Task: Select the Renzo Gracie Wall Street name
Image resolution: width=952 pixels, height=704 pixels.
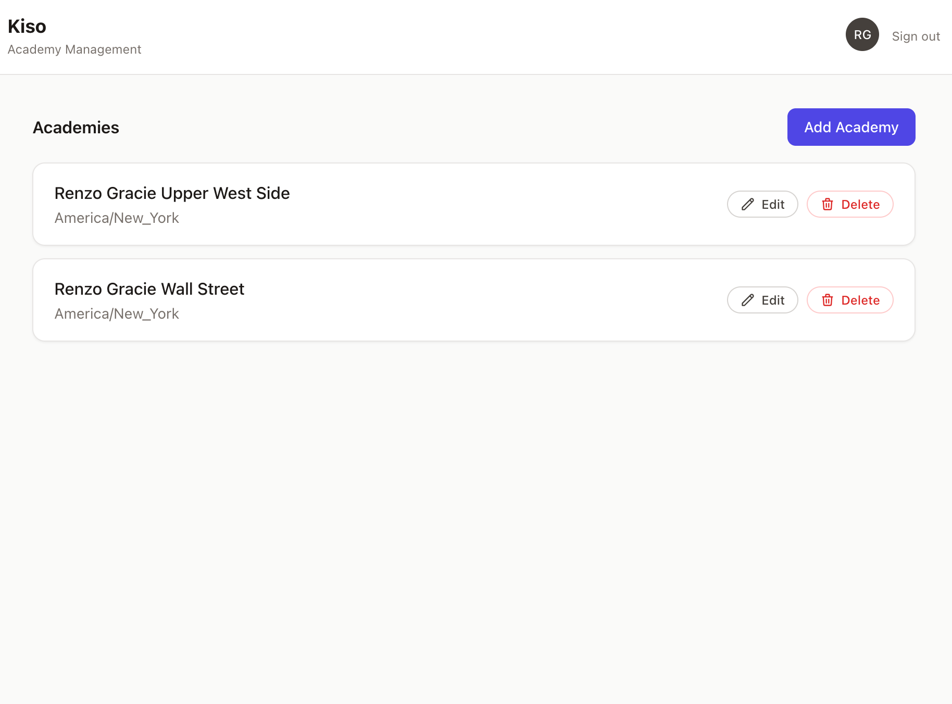Action: [149, 289]
